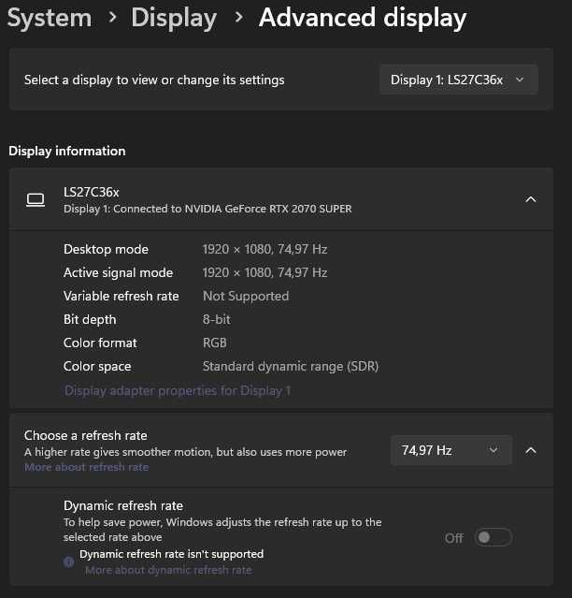Screen dimensions: 572x598
Task: Click the Variable refresh rate Not Supported text
Action: pos(246,296)
